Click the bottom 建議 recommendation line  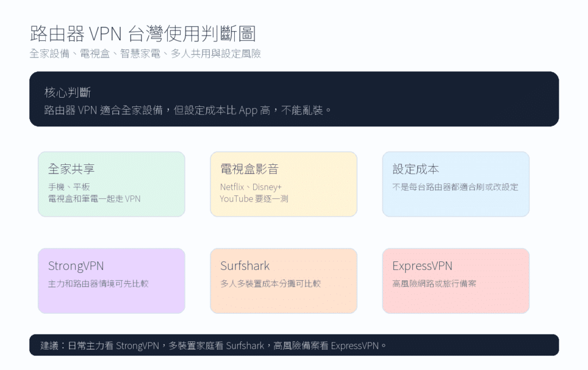[213, 346]
